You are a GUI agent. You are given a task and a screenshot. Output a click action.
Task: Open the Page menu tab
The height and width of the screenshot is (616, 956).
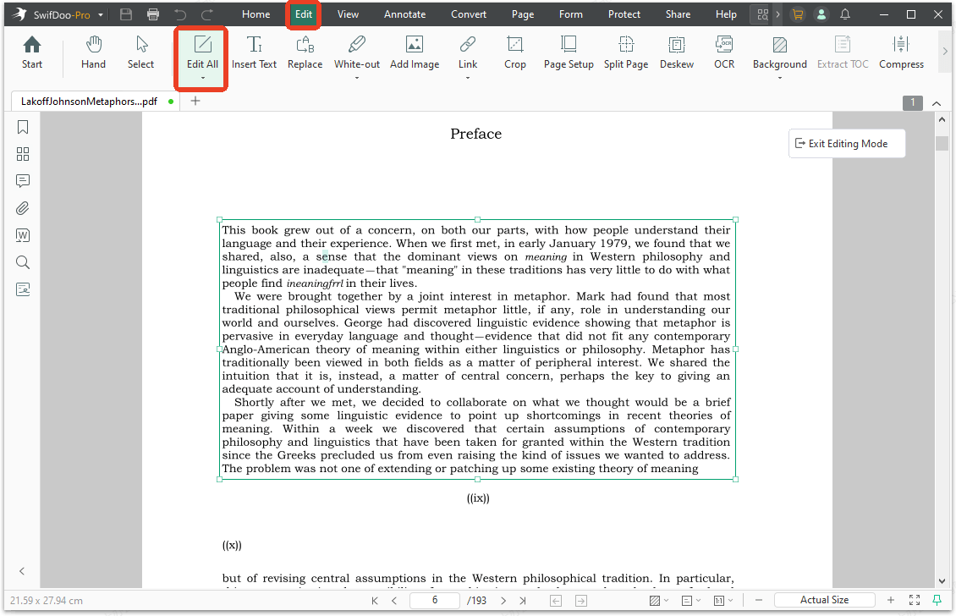point(523,14)
